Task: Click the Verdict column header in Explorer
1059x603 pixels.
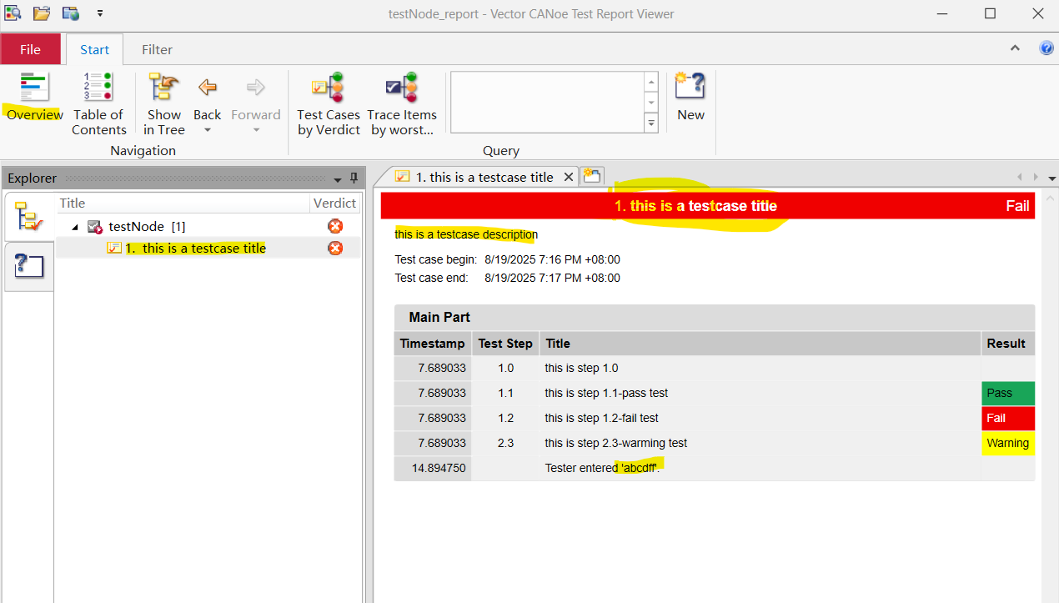Action: [x=334, y=204]
